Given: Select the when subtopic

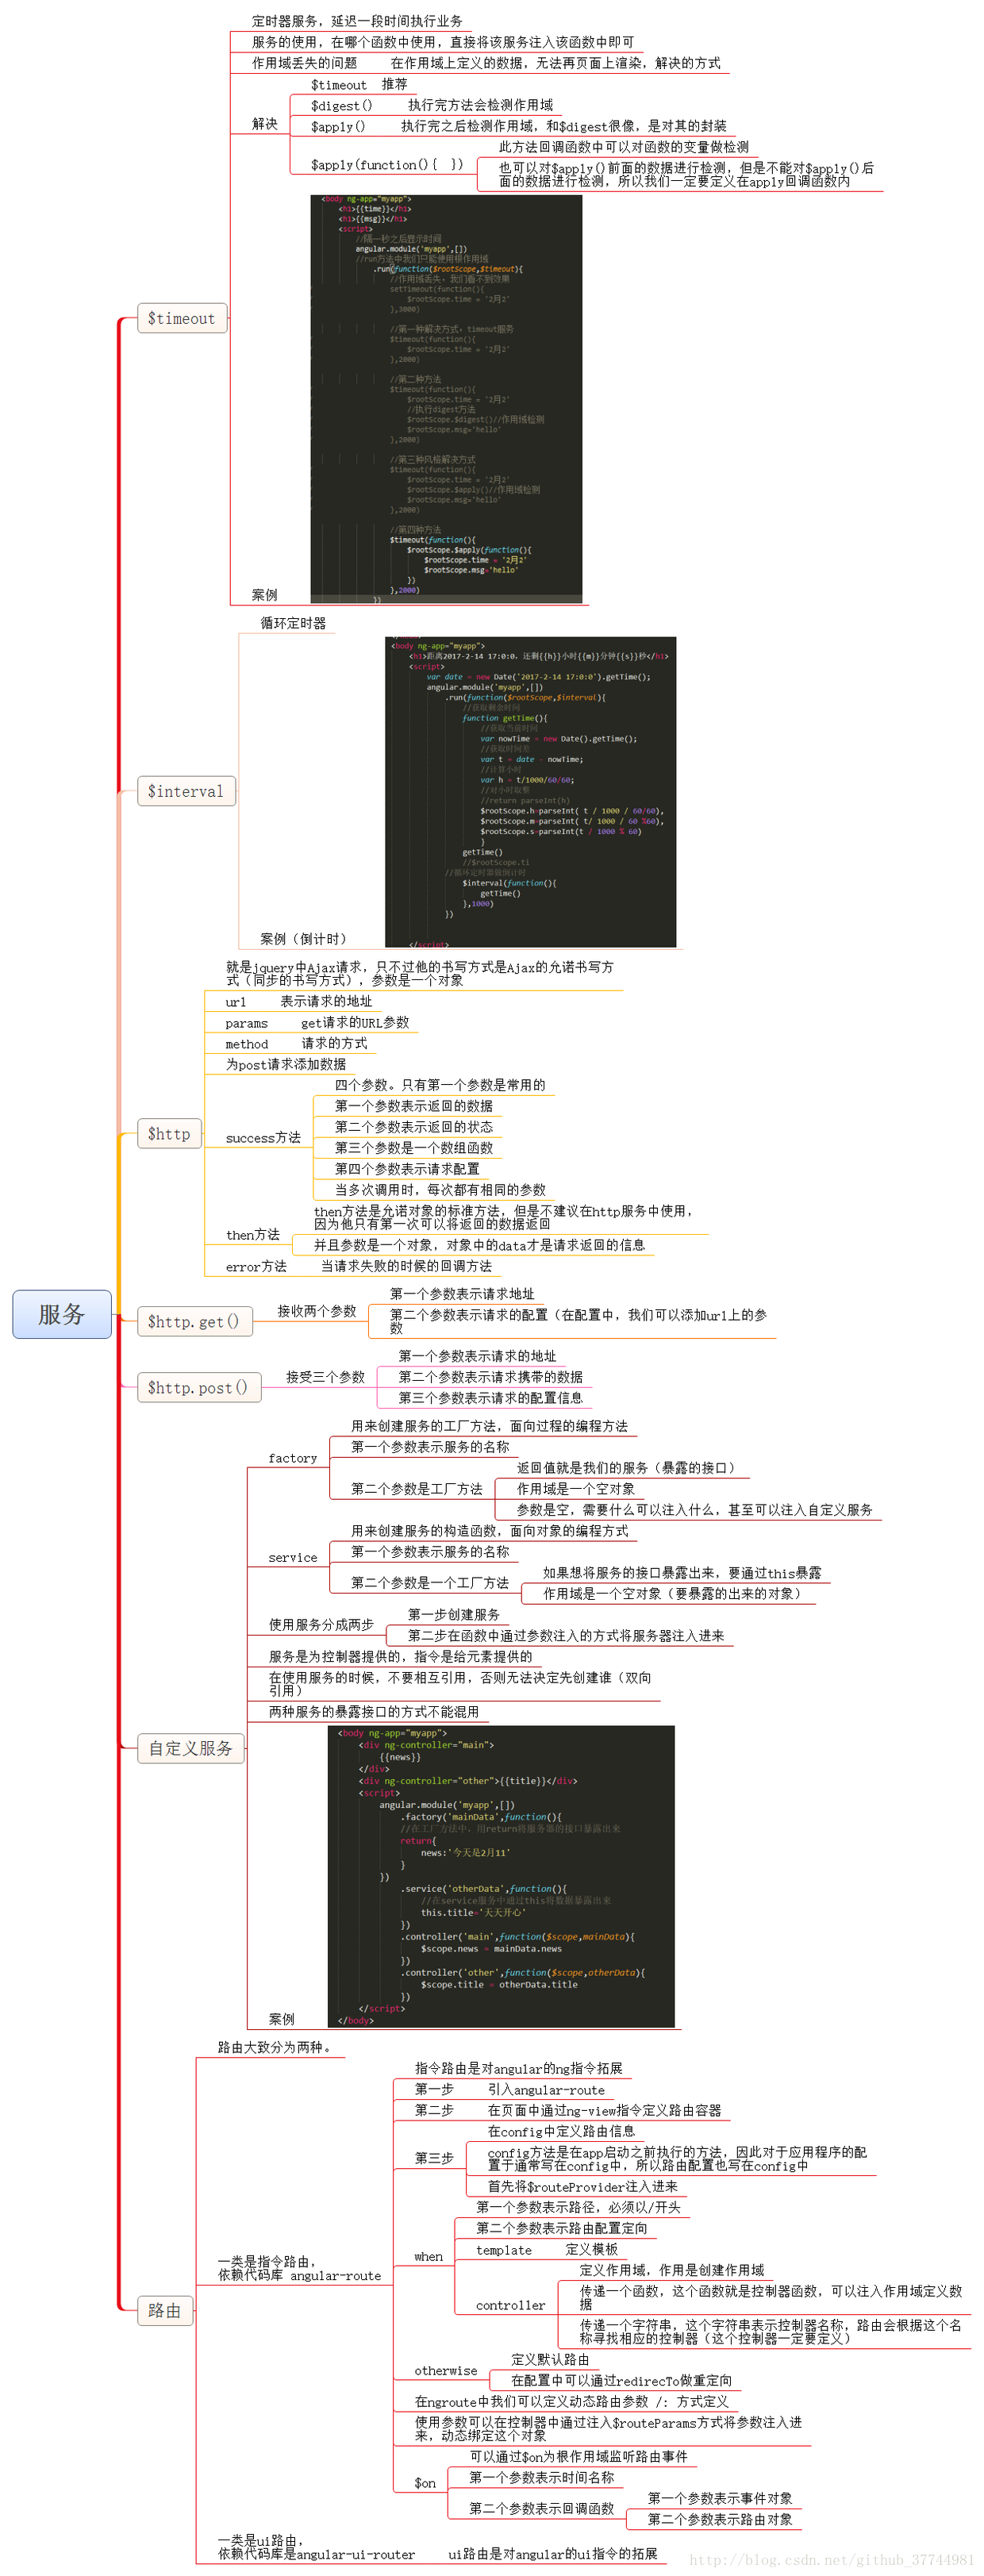Looking at the screenshot, I should pyautogui.click(x=428, y=2256).
